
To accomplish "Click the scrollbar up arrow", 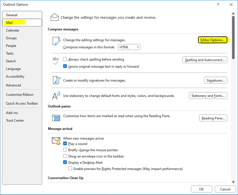I will point(233,14).
